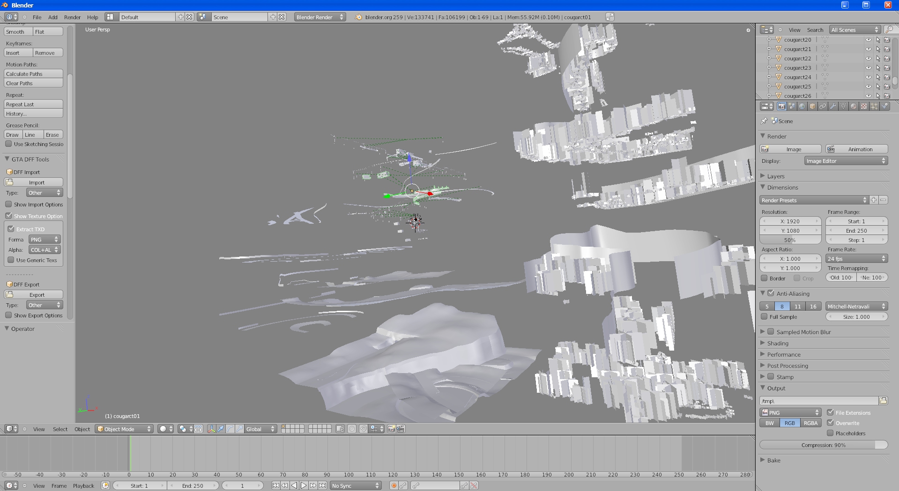Open the Render menu in top bar
This screenshot has width=899, height=491.
click(72, 17)
